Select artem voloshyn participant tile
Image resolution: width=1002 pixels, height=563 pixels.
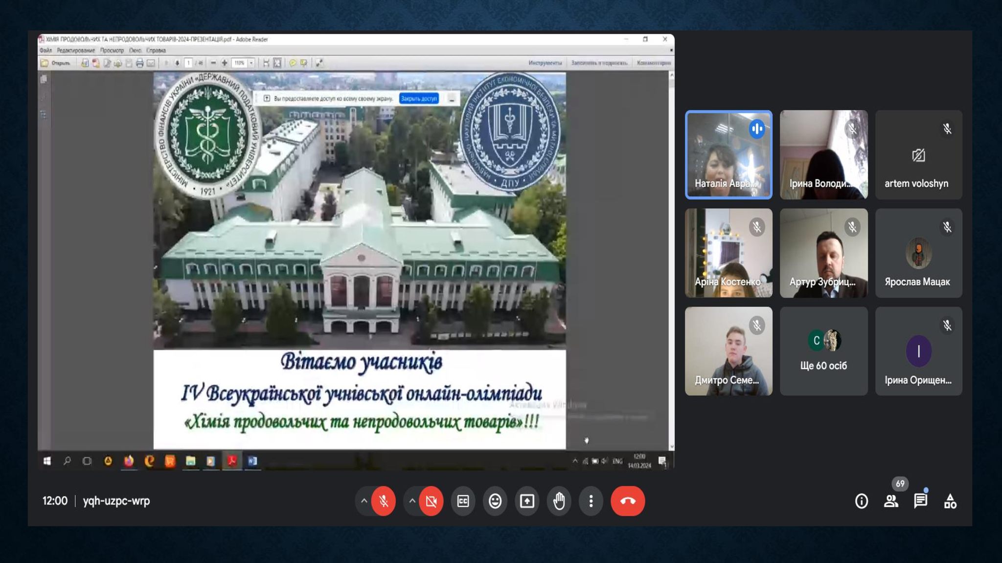[919, 154]
